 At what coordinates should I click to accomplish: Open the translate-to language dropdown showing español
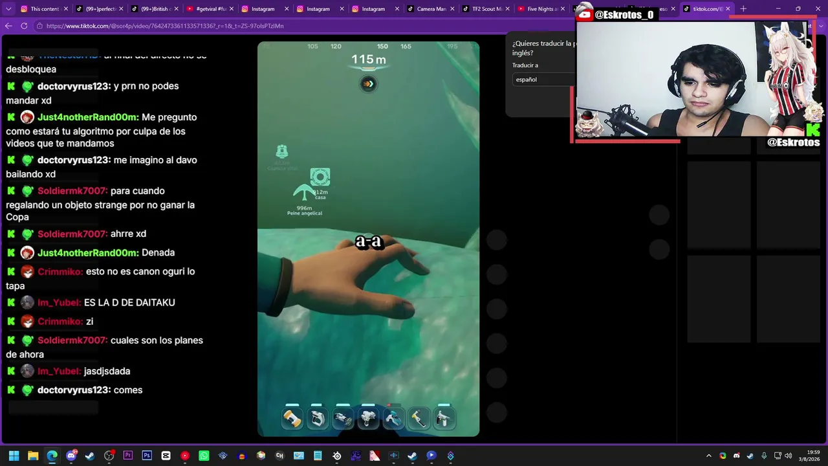tap(543, 80)
